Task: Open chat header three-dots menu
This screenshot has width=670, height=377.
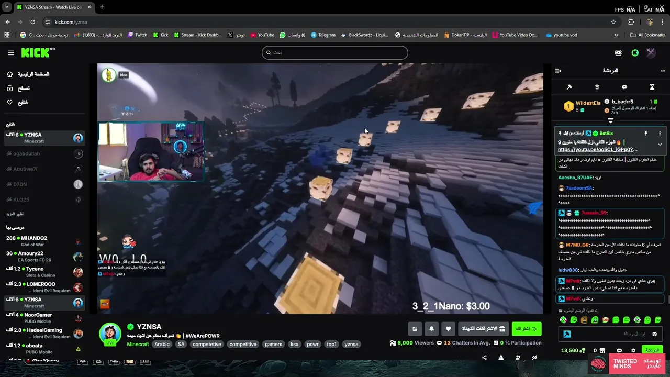Action: point(663,71)
